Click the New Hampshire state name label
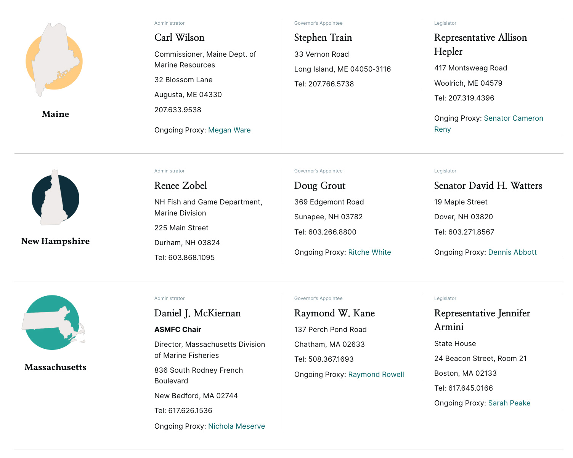 [56, 241]
